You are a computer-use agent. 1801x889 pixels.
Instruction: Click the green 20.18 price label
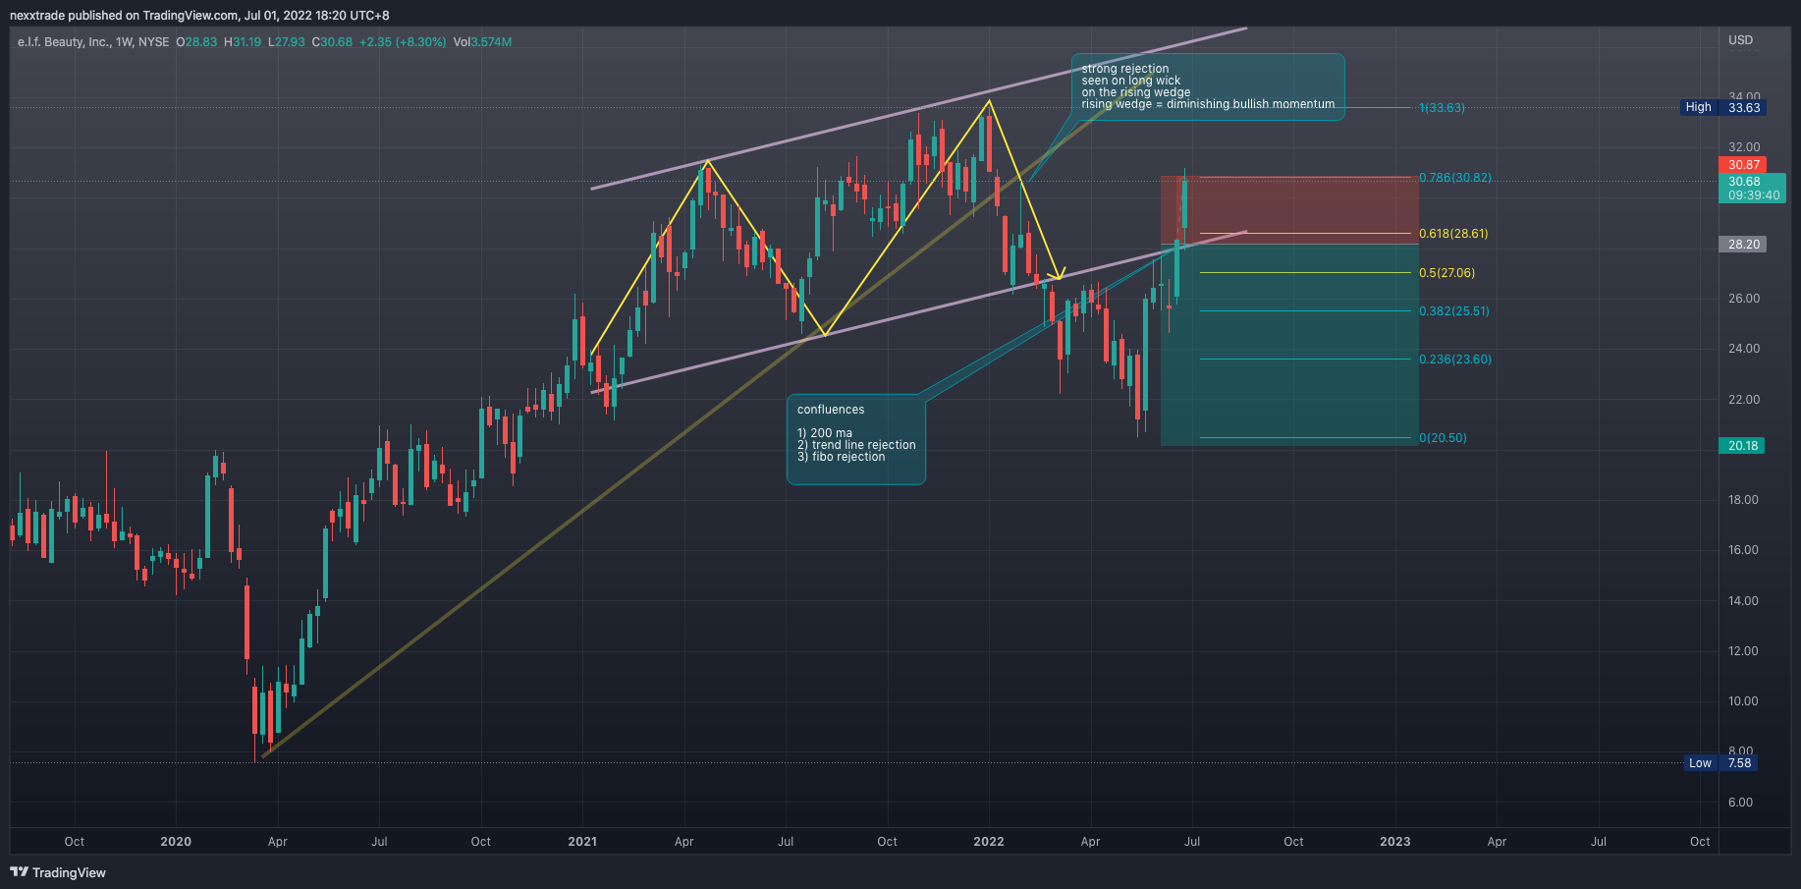pyautogui.click(x=1743, y=446)
